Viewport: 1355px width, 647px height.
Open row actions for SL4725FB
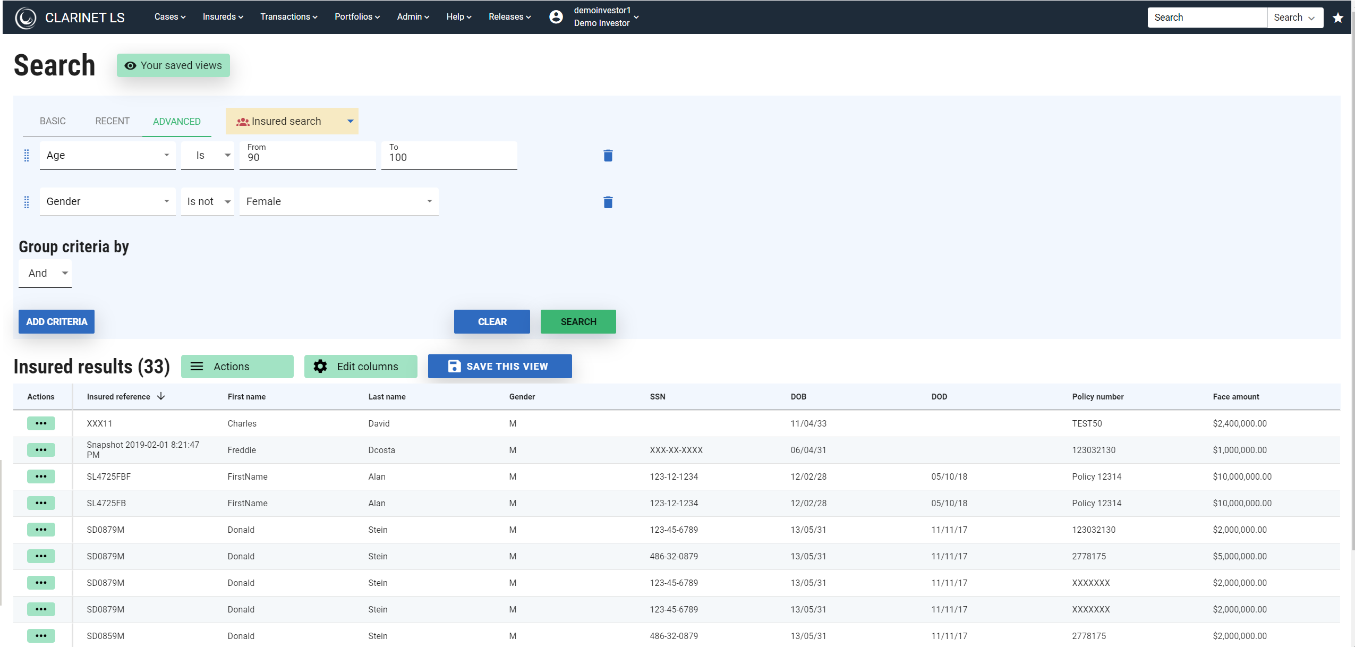pyautogui.click(x=41, y=503)
